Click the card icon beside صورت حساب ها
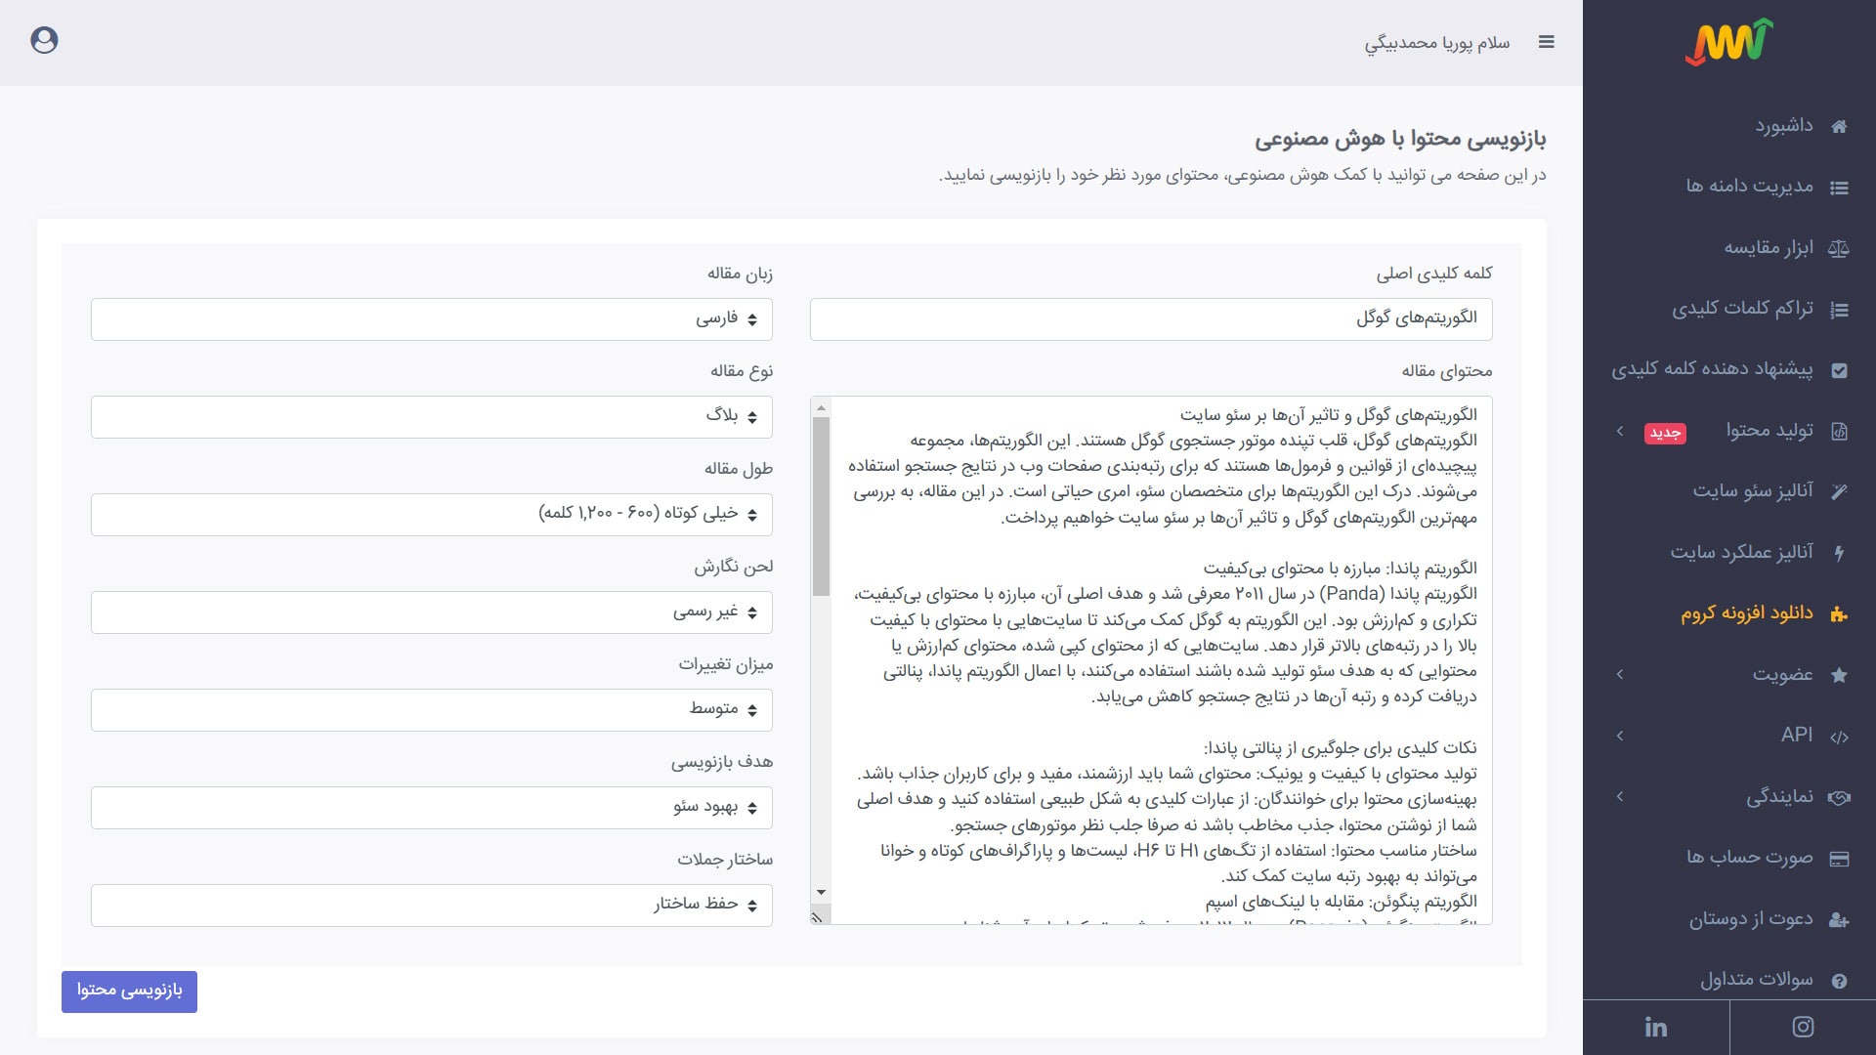Image resolution: width=1876 pixels, height=1055 pixels. pos(1839,859)
